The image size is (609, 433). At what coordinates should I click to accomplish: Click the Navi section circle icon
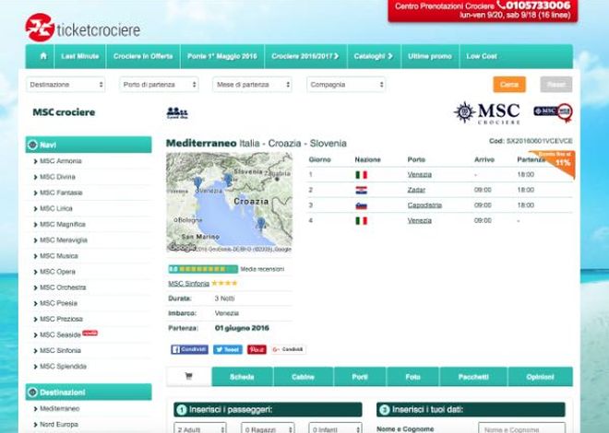coord(32,145)
